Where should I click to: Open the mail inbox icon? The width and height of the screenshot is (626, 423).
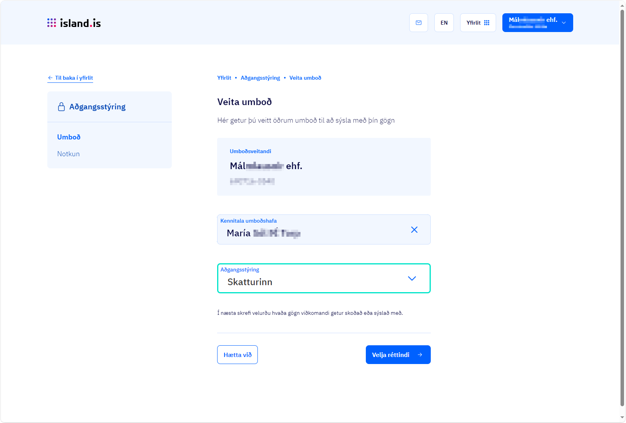pyautogui.click(x=419, y=23)
